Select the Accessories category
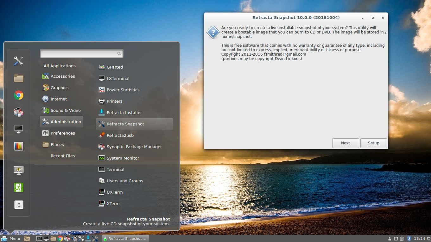Image resolution: width=431 pixels, height=242 pixels. 61,76
